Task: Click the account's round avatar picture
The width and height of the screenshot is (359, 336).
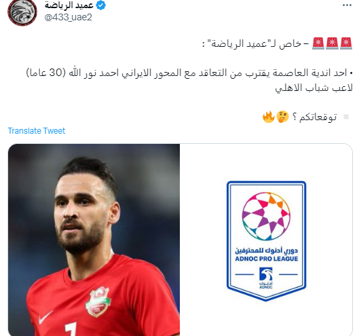Action: (22, 12)
